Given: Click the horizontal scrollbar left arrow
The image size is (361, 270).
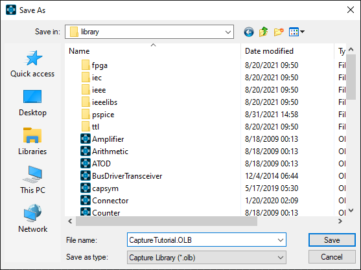Looking at the screenshot, I should (x=70, y=221).
